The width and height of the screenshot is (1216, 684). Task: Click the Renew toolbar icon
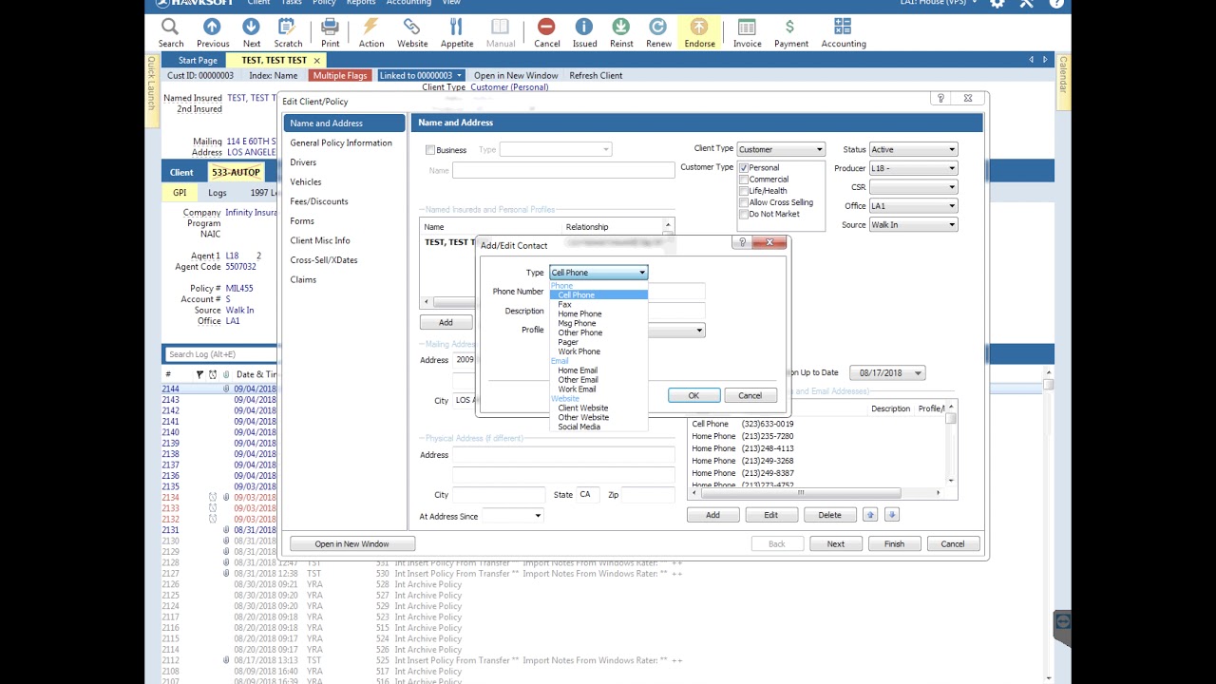658,31
